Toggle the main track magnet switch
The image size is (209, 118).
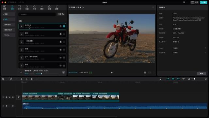(x=168, y=79)
